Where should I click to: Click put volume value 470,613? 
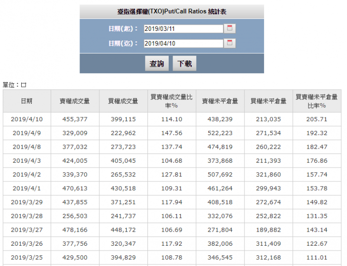(75, 188)
